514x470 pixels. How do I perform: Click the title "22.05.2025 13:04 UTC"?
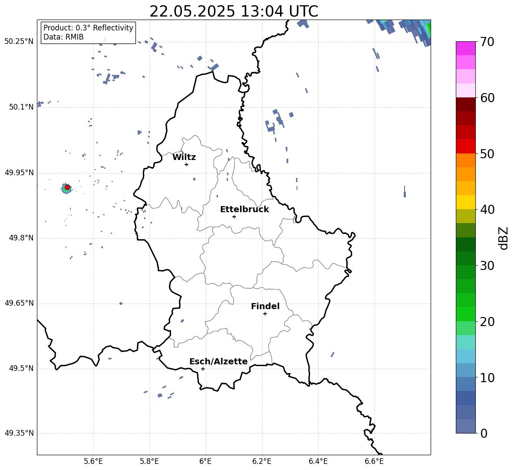(234, 11)
